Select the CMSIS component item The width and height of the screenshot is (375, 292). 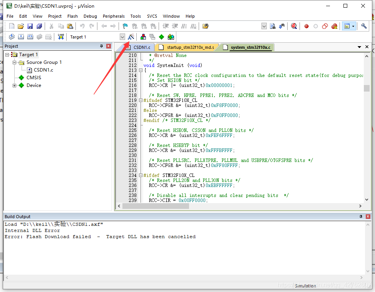pos(34,78)
